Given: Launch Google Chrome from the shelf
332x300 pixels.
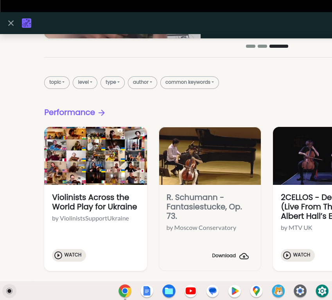Looking at the screenshot, I should tap(125, 291).
